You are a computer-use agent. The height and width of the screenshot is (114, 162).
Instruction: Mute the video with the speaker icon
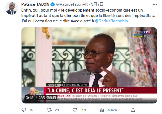149,102
